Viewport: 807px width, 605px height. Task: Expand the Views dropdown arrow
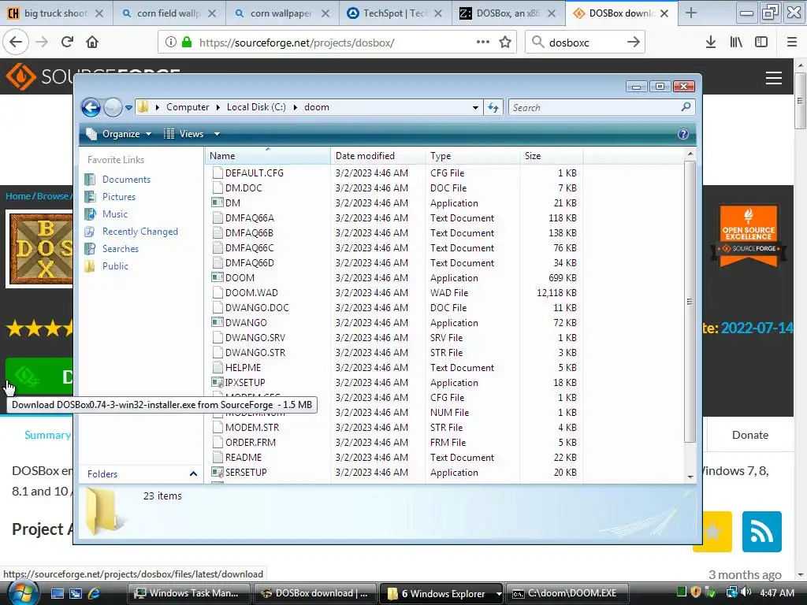pos(217,134)
